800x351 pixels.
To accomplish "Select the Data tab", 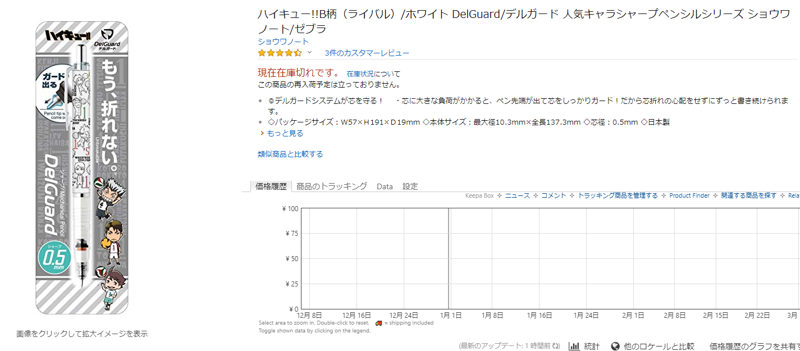I will pyautogui.click(x=385, y=186).
